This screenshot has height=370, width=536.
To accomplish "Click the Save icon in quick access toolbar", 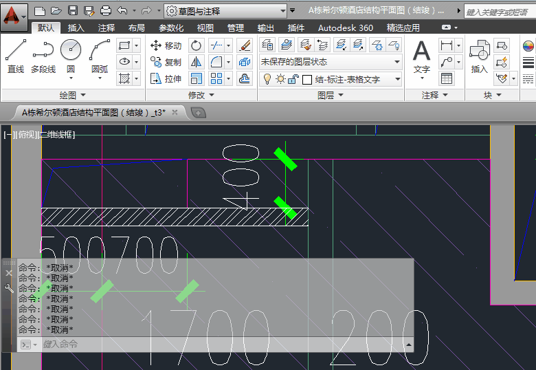I will pos(74,11).
